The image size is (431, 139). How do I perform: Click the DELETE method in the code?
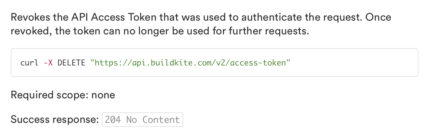tap(71, 63)
